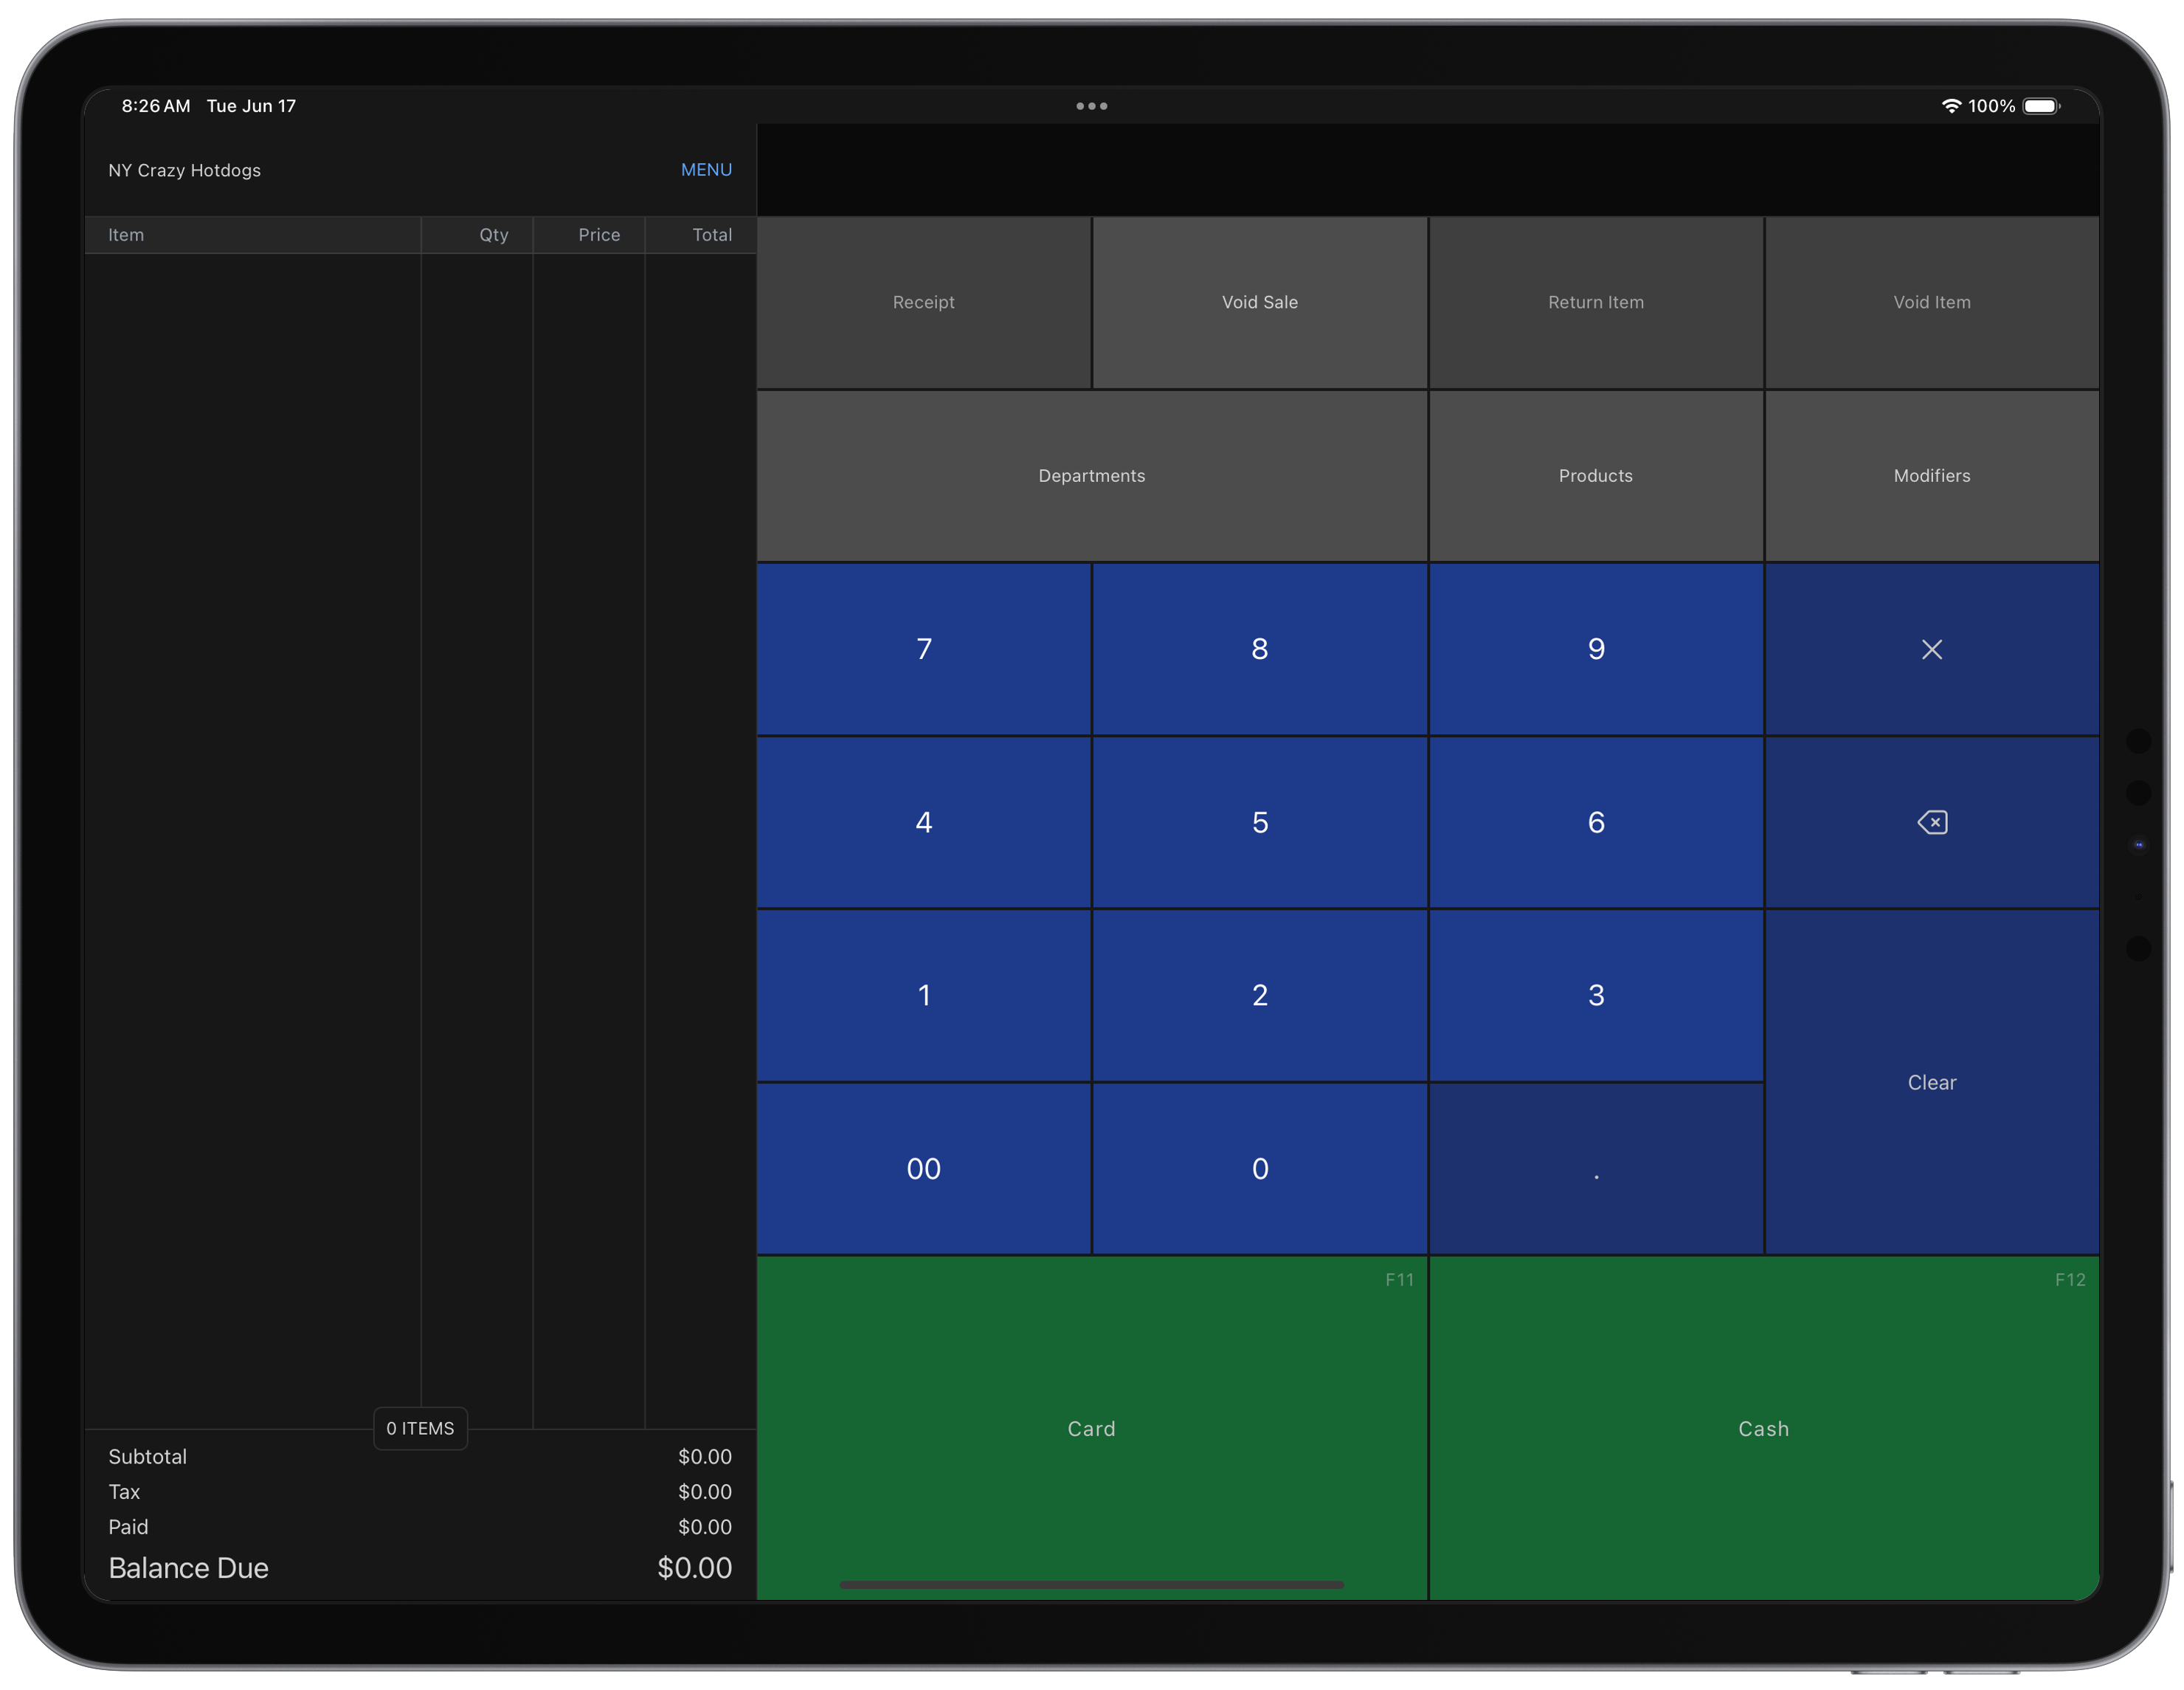Tap number 9 on keypad
Image resolution: width=2184 pixels, height=1690 pixels.
point(1595,649)
